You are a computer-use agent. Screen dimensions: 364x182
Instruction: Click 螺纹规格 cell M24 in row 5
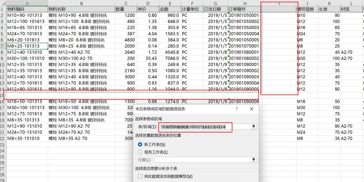[307, 34]
